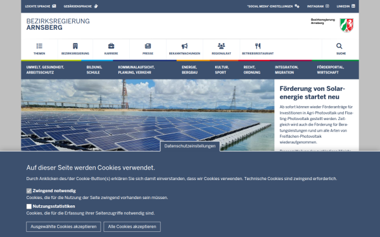
Task: Click the floating solar panels photo
Action: point(148,115)
